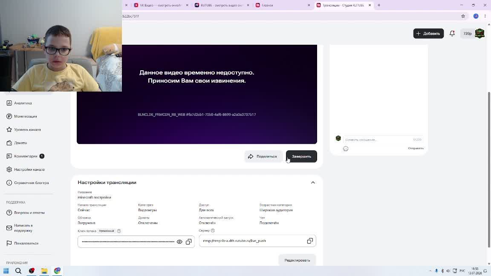Open Comments with the 1 badge
Image resolution: width=491 pixels, height=276 pixels.
pyautogui.click(x=26, y=156)
